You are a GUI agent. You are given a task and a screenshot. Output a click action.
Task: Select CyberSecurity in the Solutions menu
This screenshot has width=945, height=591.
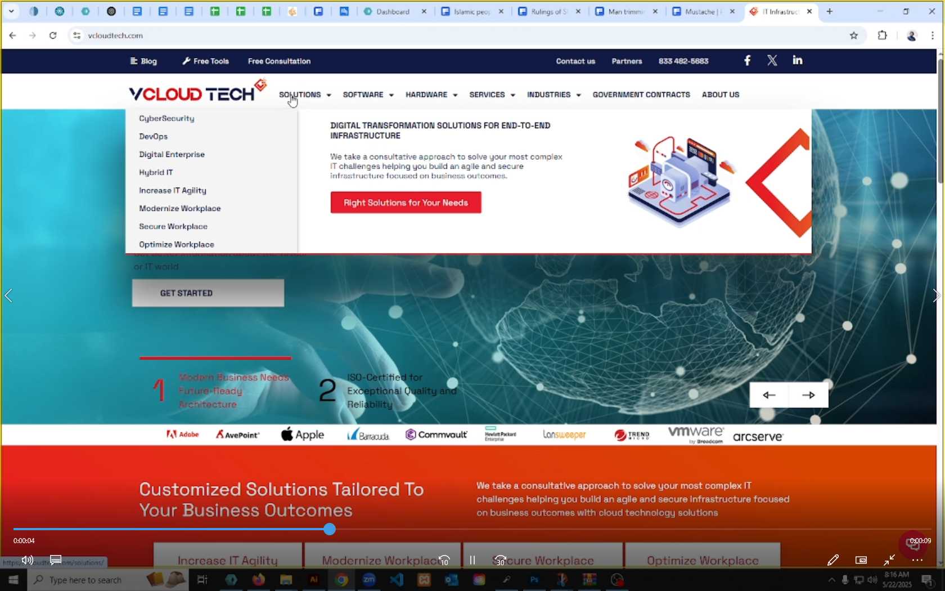point(166,118)
